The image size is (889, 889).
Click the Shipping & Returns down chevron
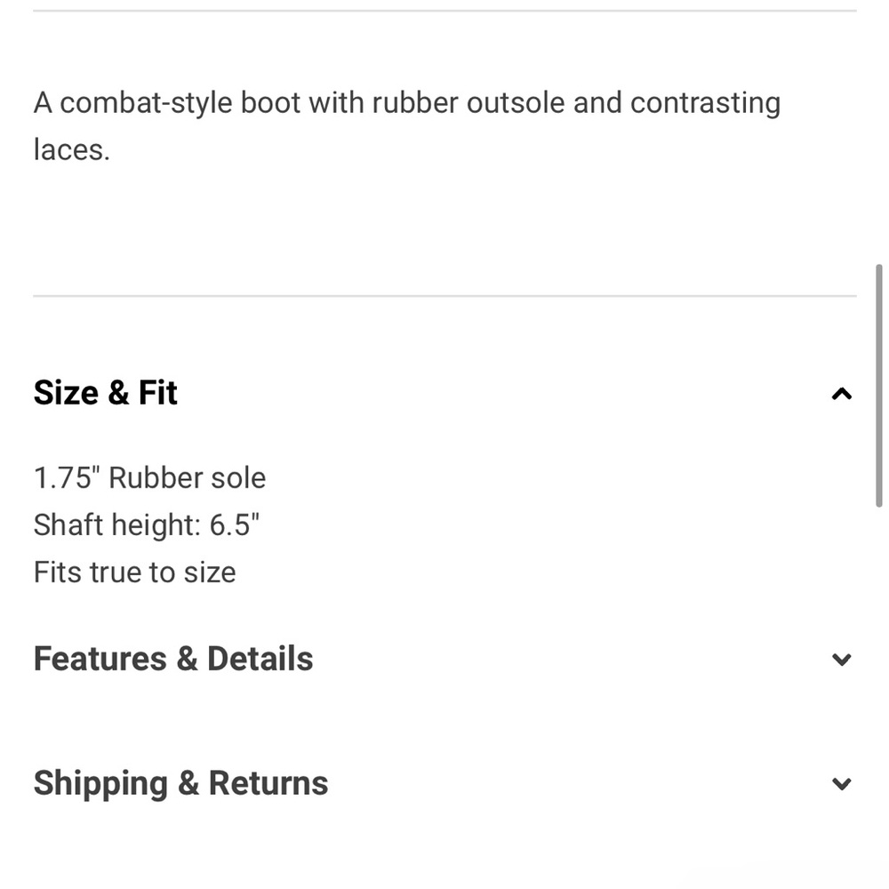click(841, 784)
